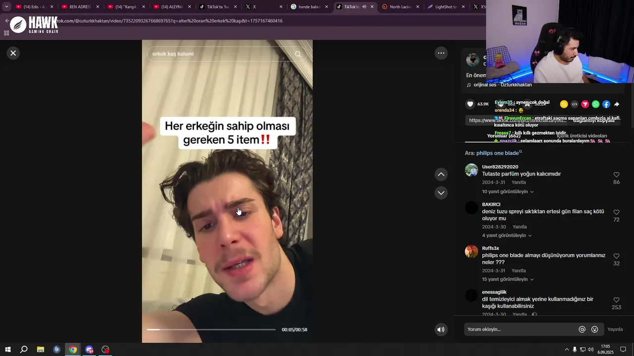Expand 10 replies under User828292020 comment

tap(508, 191)
